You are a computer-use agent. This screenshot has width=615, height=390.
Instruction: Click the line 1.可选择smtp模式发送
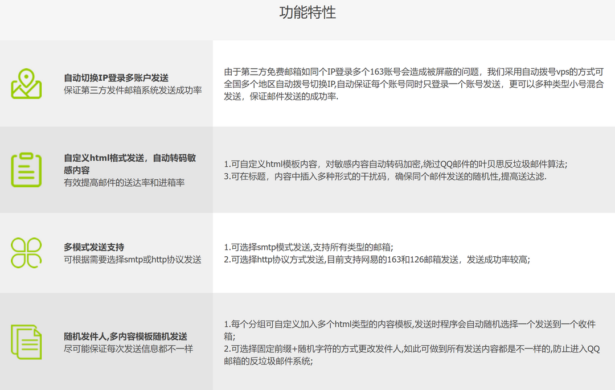click(x=308, y=247)
